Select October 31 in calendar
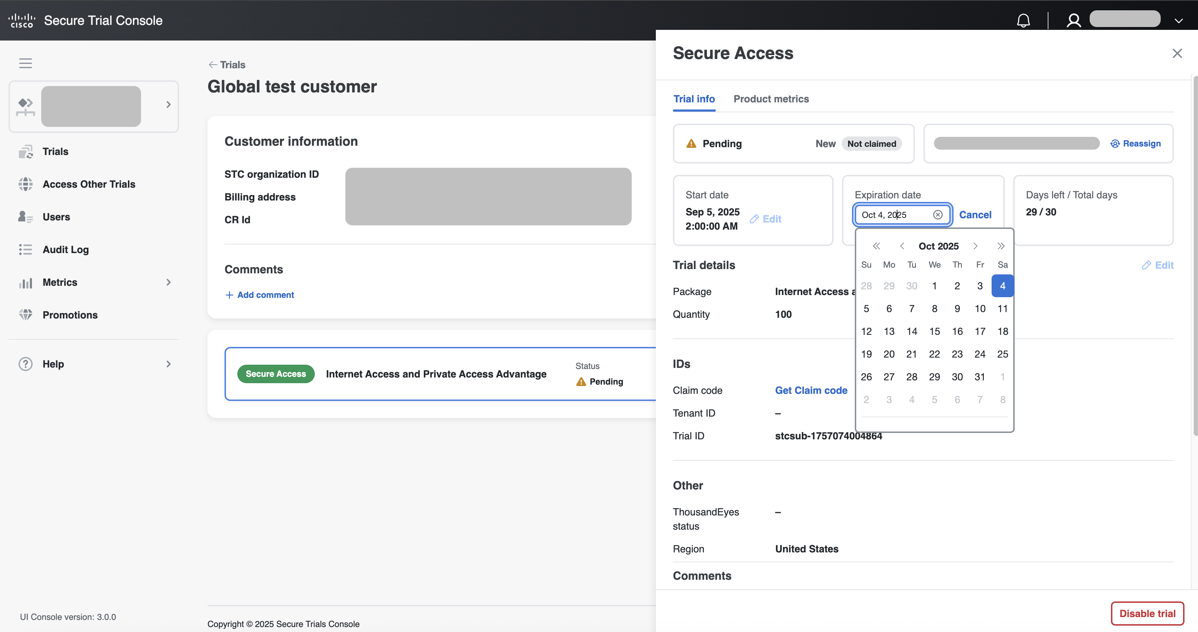Viewport: 1198px width, 632px height. pos(980,377)
